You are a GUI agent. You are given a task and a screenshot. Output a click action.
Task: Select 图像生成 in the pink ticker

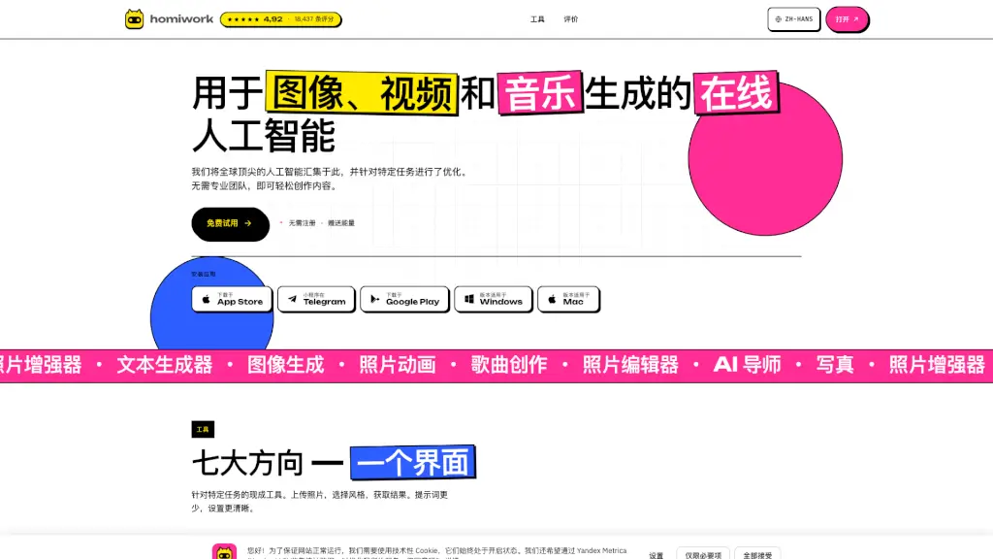coord(286,365)
